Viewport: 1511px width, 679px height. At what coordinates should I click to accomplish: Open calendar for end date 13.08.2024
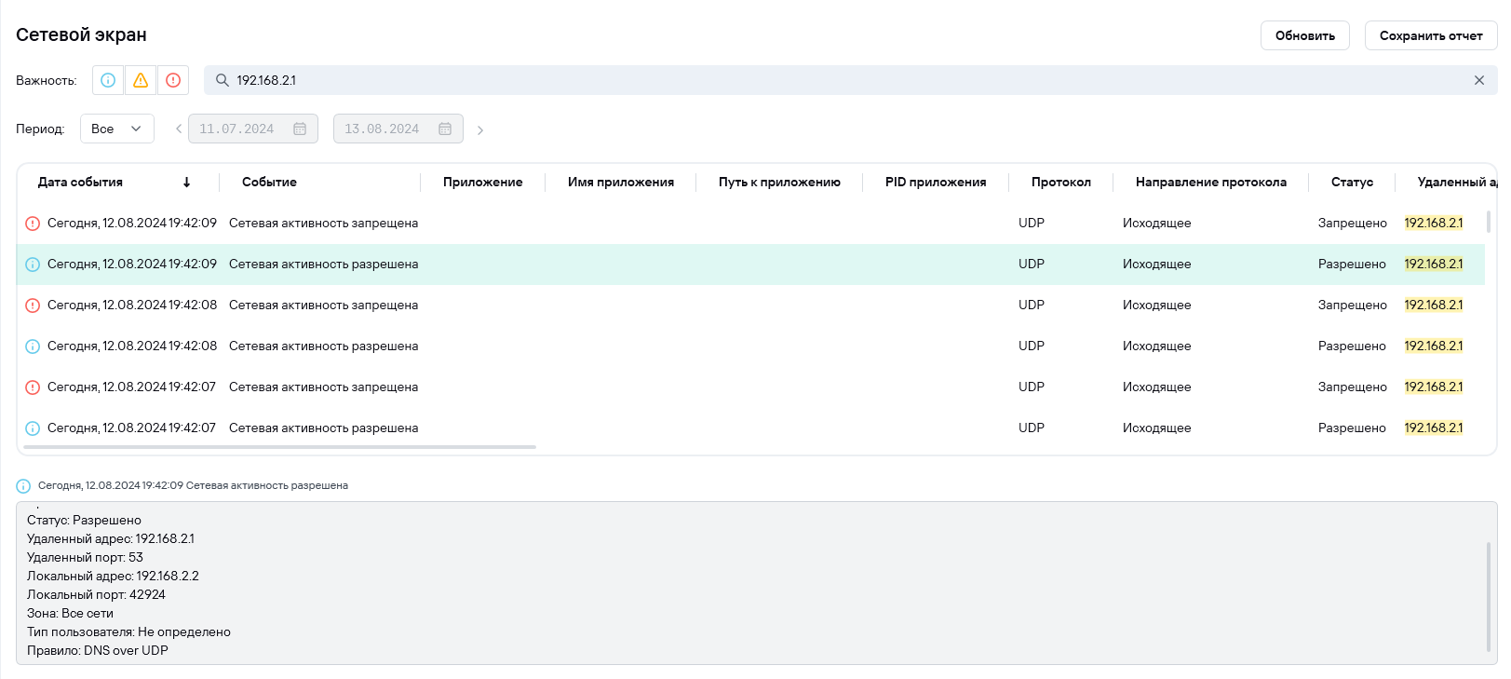click(x=445, y=129)
